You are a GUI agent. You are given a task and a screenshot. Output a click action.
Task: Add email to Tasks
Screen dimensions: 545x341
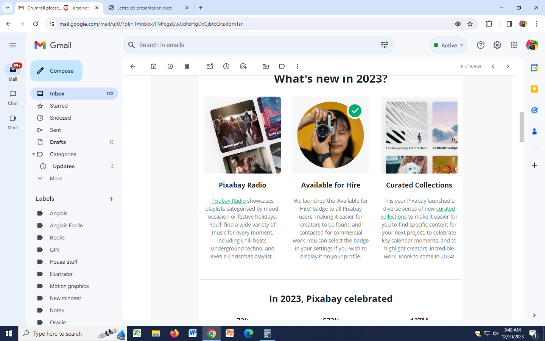point(243,66)
